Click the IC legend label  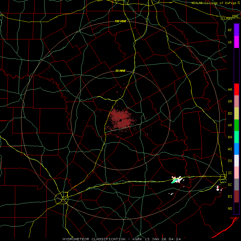point(230,173)
